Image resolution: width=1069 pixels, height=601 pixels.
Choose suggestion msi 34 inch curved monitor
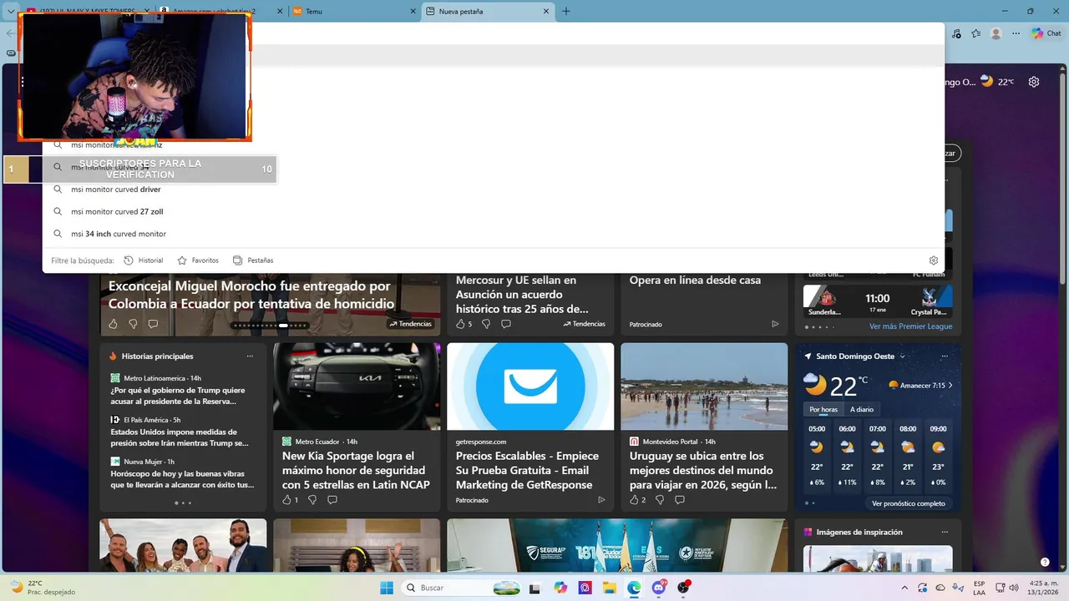click(493, 234)
